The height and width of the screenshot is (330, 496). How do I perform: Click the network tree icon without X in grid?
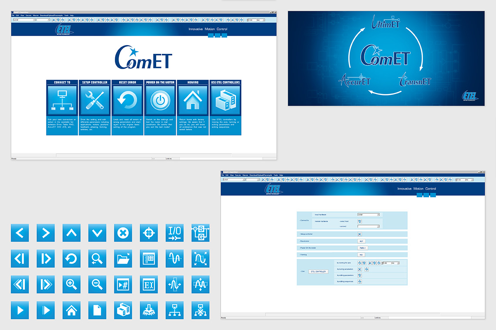point(174,310)
